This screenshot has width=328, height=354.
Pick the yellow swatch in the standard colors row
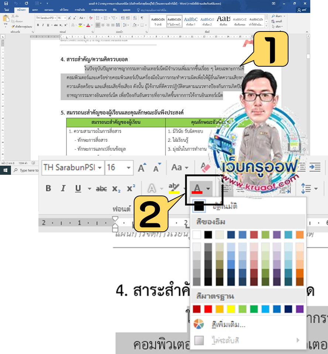pyautogui.click(x=231, y=308)
